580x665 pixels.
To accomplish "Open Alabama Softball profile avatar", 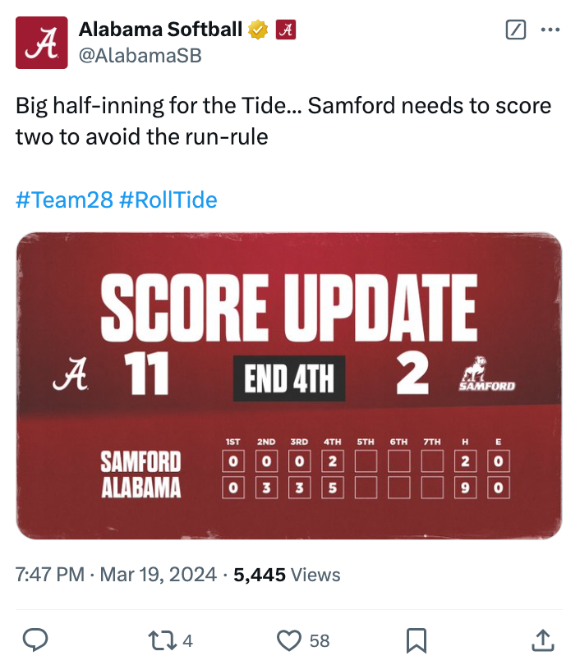I will (42, 43).
